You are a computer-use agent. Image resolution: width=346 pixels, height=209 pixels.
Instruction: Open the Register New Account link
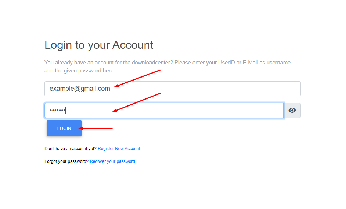tap(119, 149)
